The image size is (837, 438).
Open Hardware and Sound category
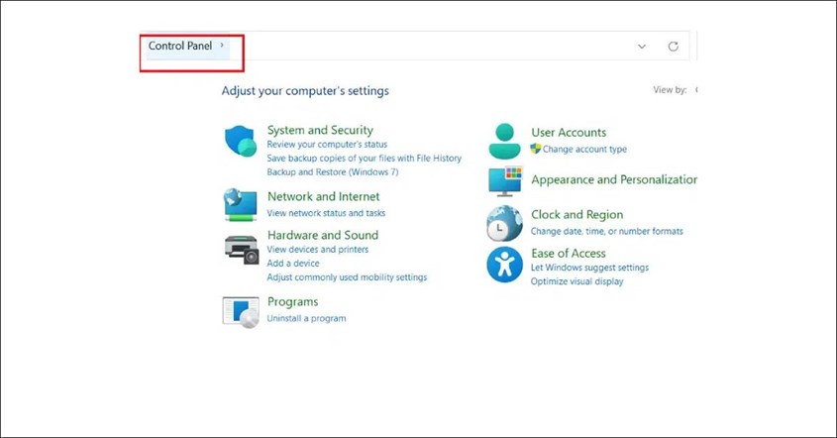pyautogui.click(x=323, y=235)
